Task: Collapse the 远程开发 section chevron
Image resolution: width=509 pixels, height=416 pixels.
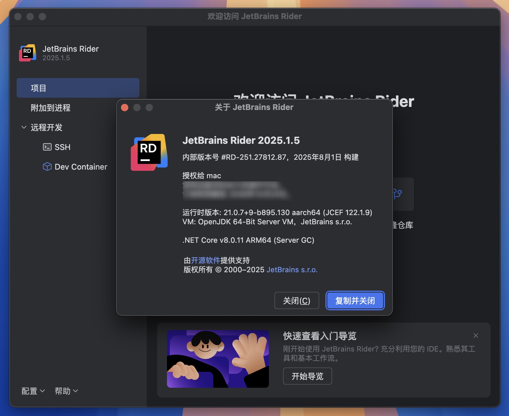Action: 24,127
